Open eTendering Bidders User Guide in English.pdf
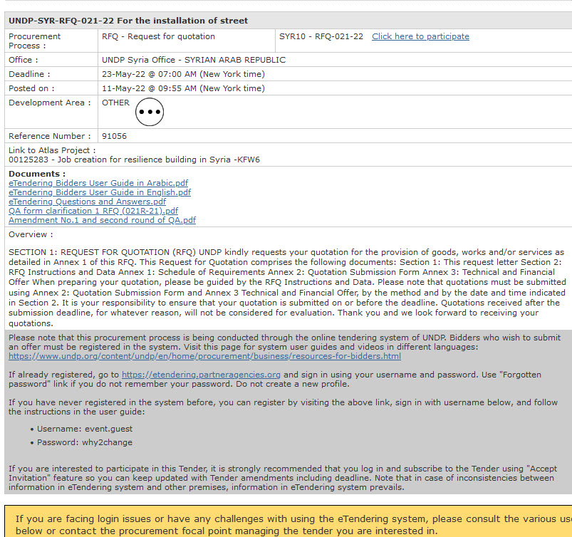Viewport: 572px width, 537px height. click(100, 192)
